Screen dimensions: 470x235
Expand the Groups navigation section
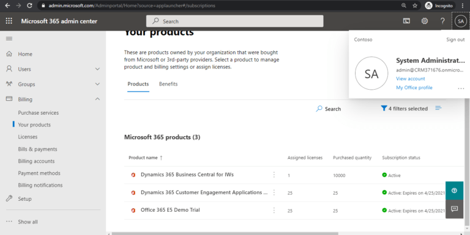(x=97, y=84)
